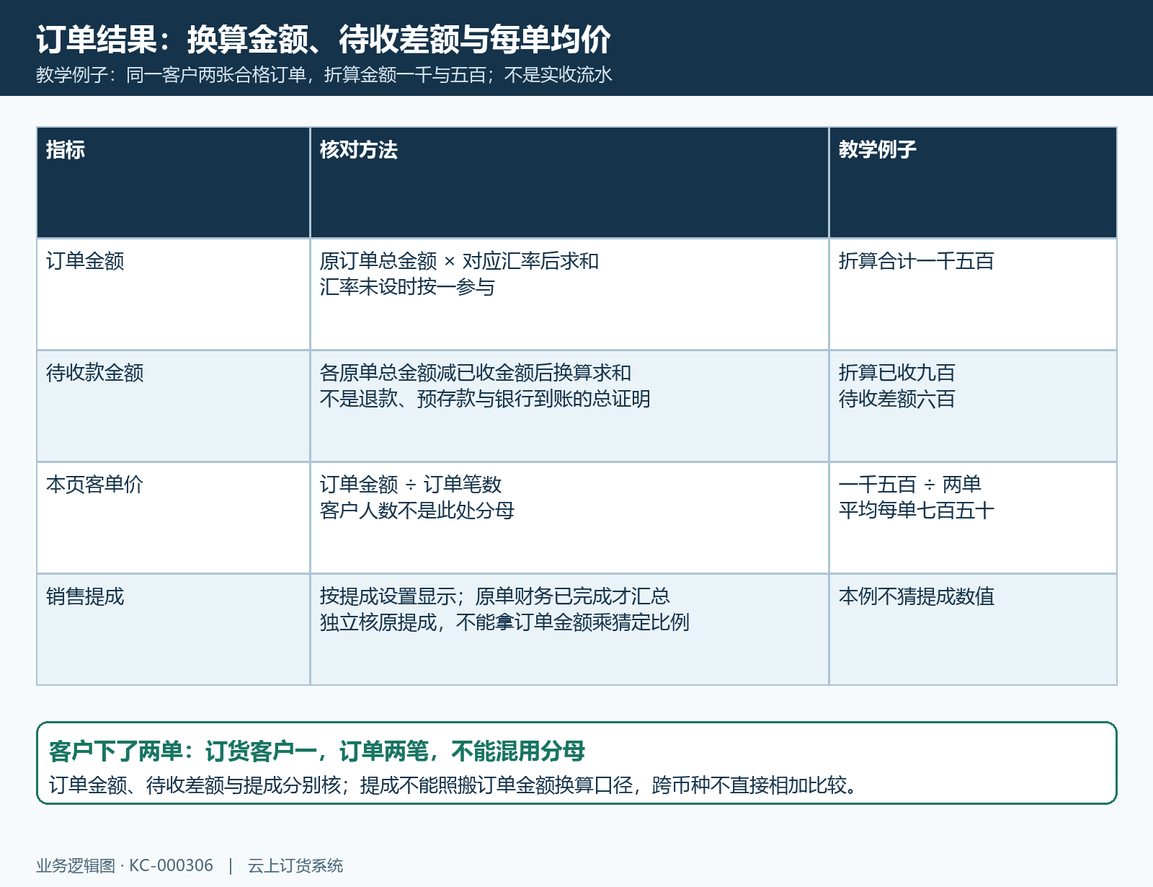The image size is (1153, 887).
Task: Select the text 平均每单七百五十
Action: coord(917,511)
